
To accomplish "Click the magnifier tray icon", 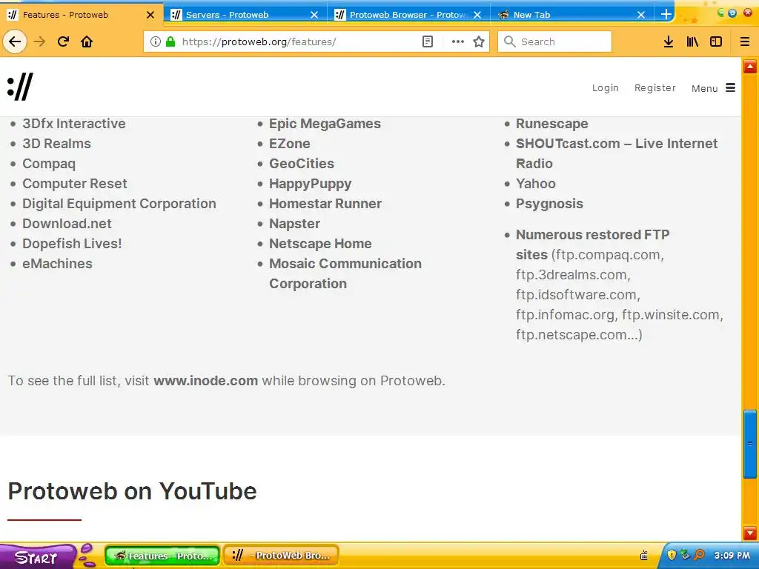I will tap(699, 555).
